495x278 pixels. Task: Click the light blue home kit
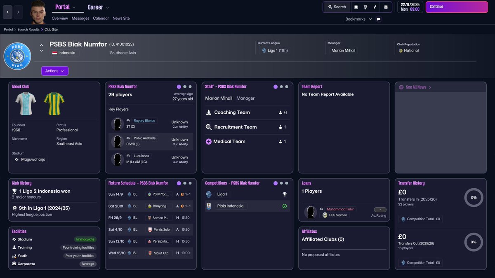tap(26, 103)
